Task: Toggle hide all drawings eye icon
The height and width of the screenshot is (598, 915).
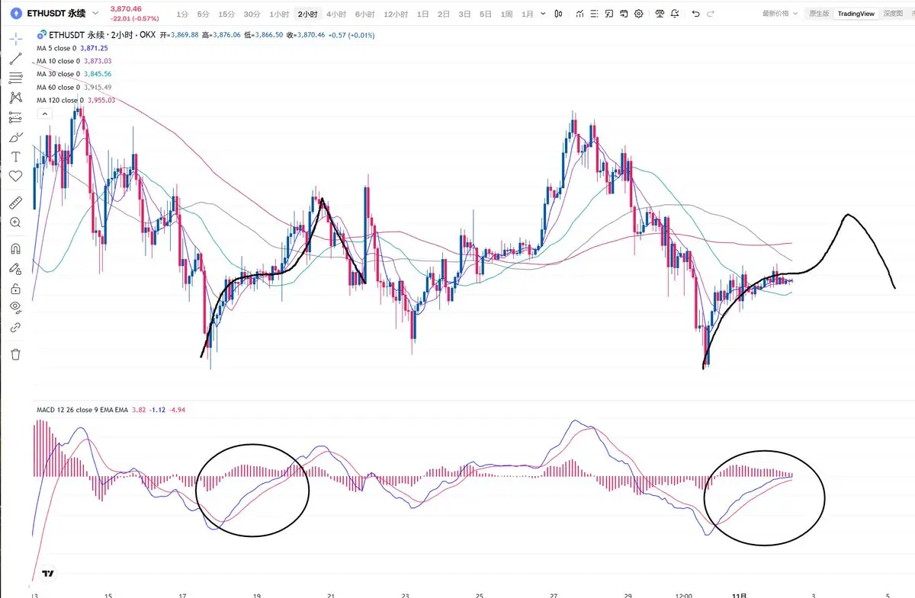Action: (15, 307)
